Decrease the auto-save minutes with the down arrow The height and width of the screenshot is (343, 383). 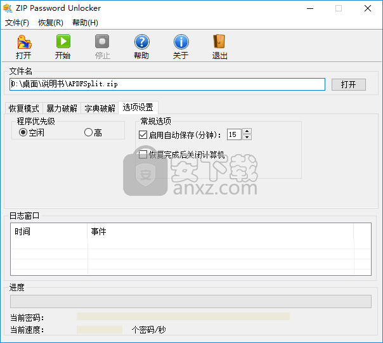tap(247, 137)
